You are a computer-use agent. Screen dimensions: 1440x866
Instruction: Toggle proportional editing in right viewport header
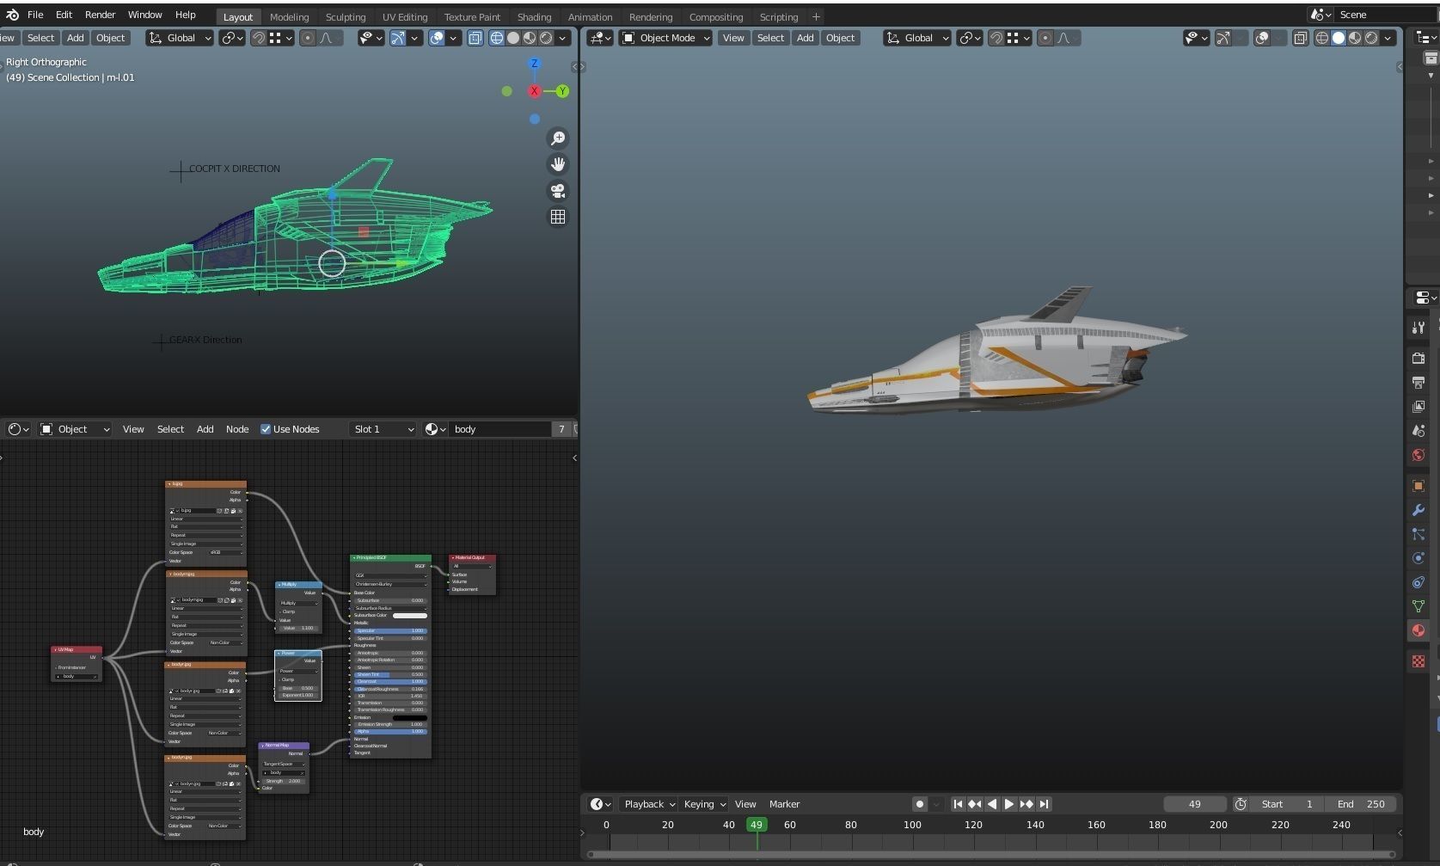point(1045,38)
